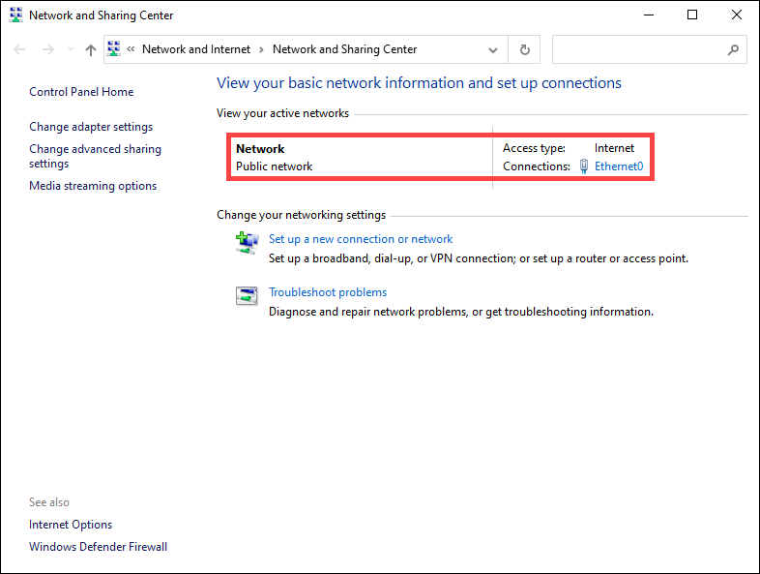Expand the address bar history dropdown
Image resolution: width=760 pixels, height=574 pixels.
[494, 50]
